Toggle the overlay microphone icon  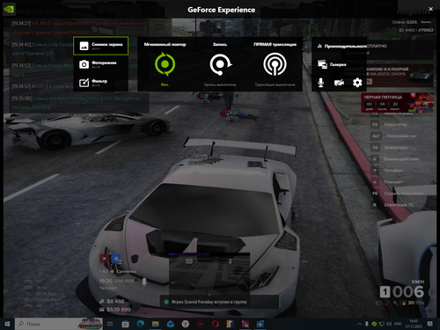321,83
